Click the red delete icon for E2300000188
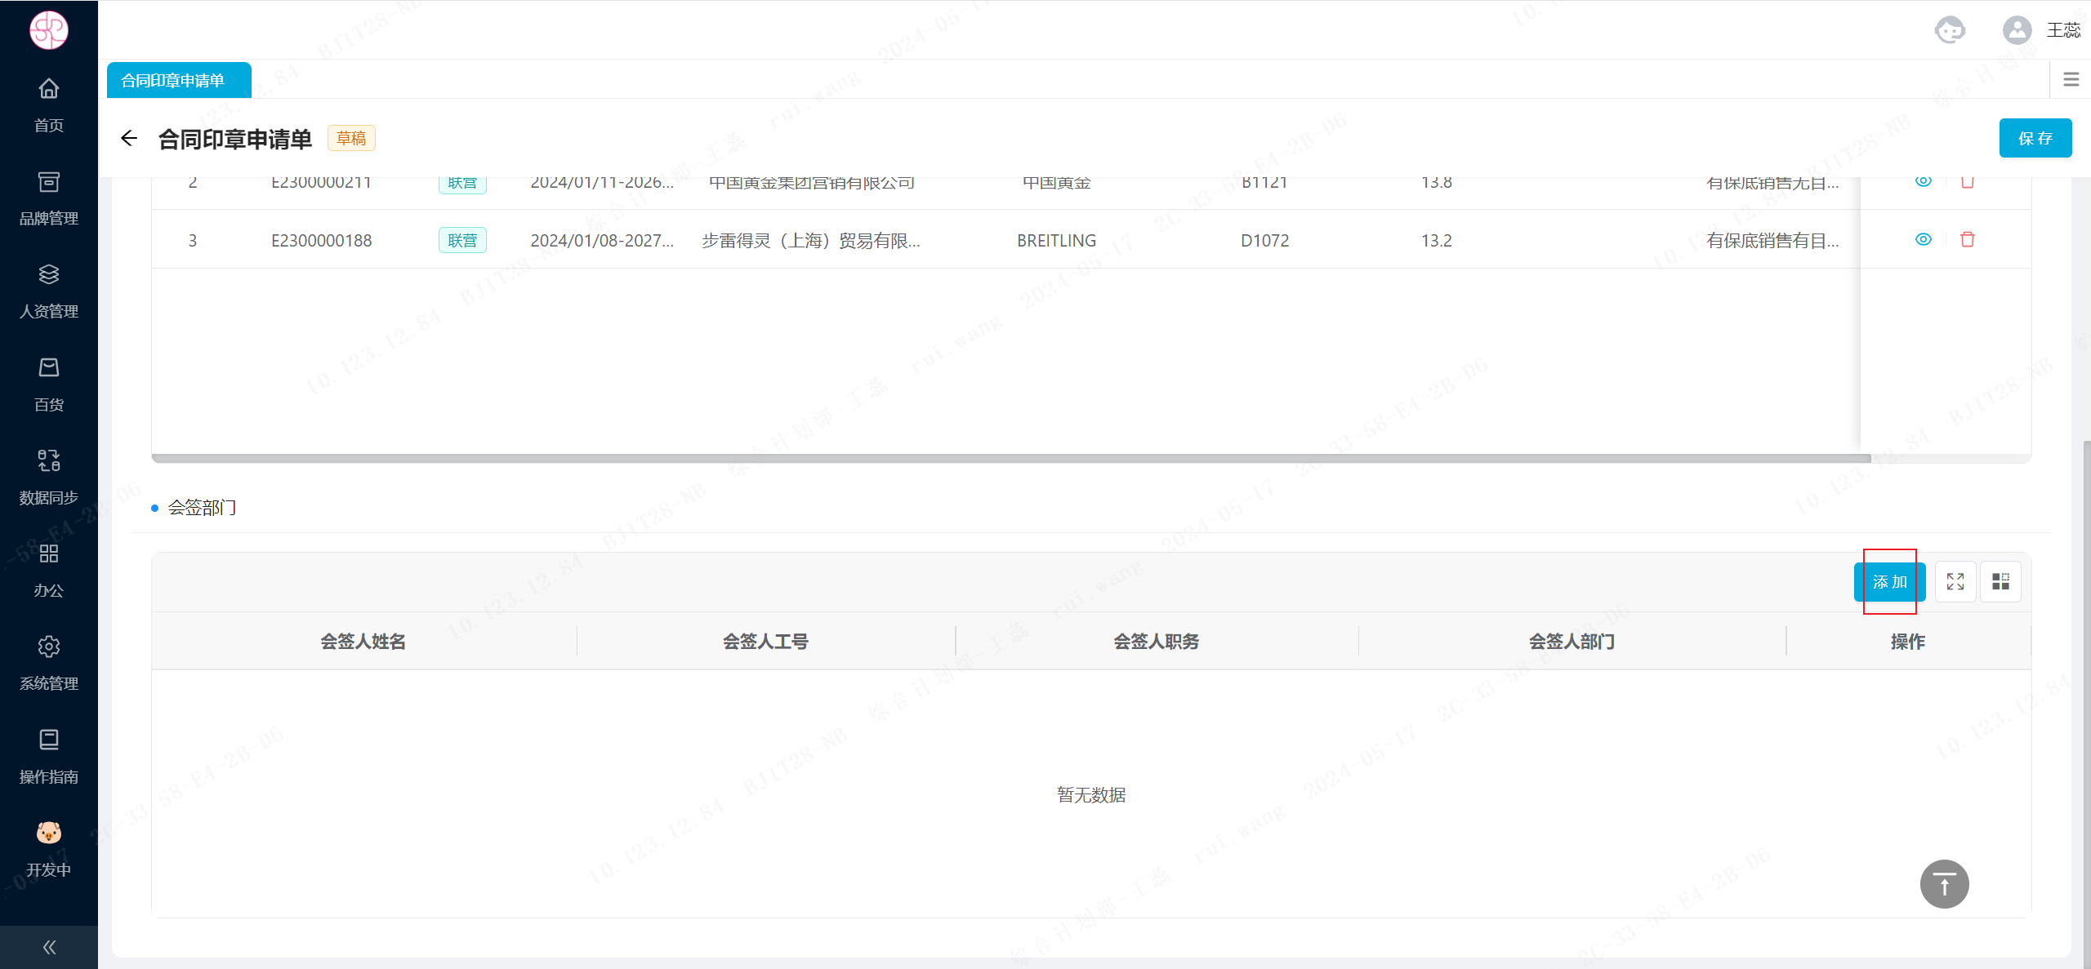The height and width of the screenshot is (969, 2091). (x=1968, y=240)
